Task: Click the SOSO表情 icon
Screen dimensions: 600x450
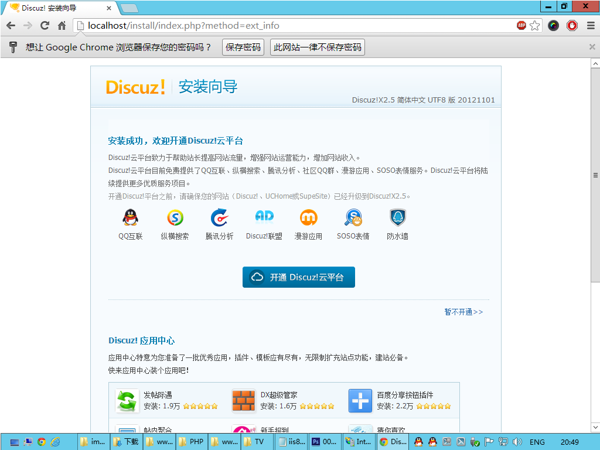Action: (353, 218)
